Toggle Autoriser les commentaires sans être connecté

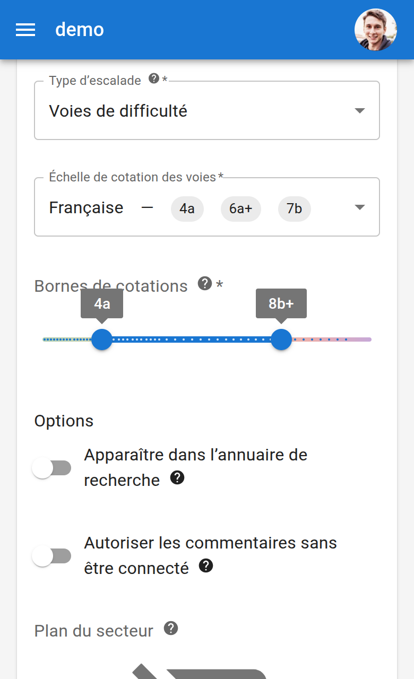51,556
